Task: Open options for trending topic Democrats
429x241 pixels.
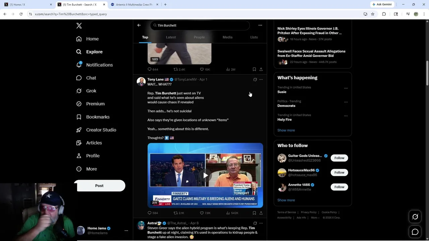Action: [x=346, y=102]
